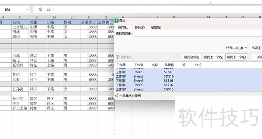Viewport: 262px width, 139px height.
Task: Click the 单元格 results column header
Action: click(169, 65)
